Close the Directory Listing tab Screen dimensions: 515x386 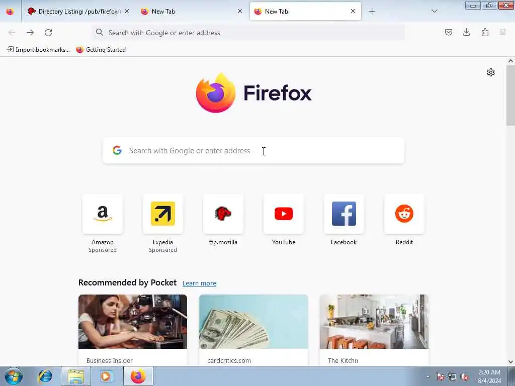(x=127, y=12)
